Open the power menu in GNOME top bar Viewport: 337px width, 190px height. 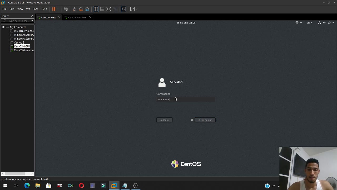[331, 23]
